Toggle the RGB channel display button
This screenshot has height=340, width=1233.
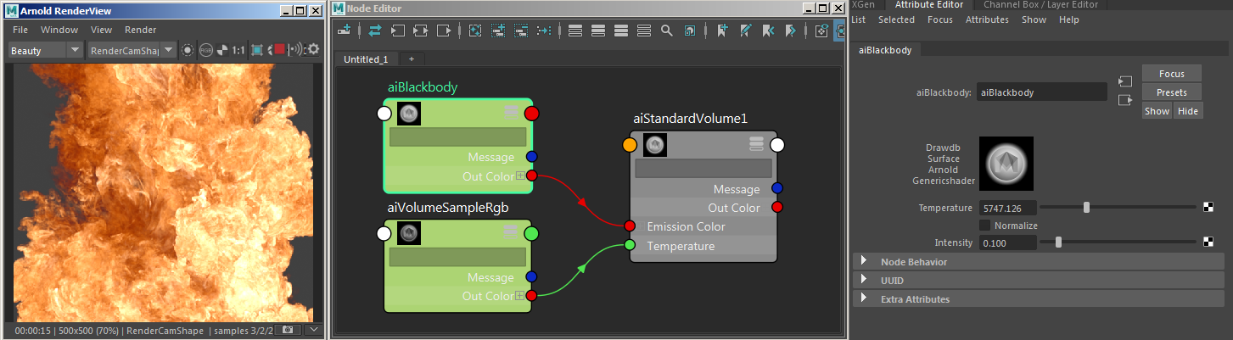pyautogui.click(x=205, y=50)
